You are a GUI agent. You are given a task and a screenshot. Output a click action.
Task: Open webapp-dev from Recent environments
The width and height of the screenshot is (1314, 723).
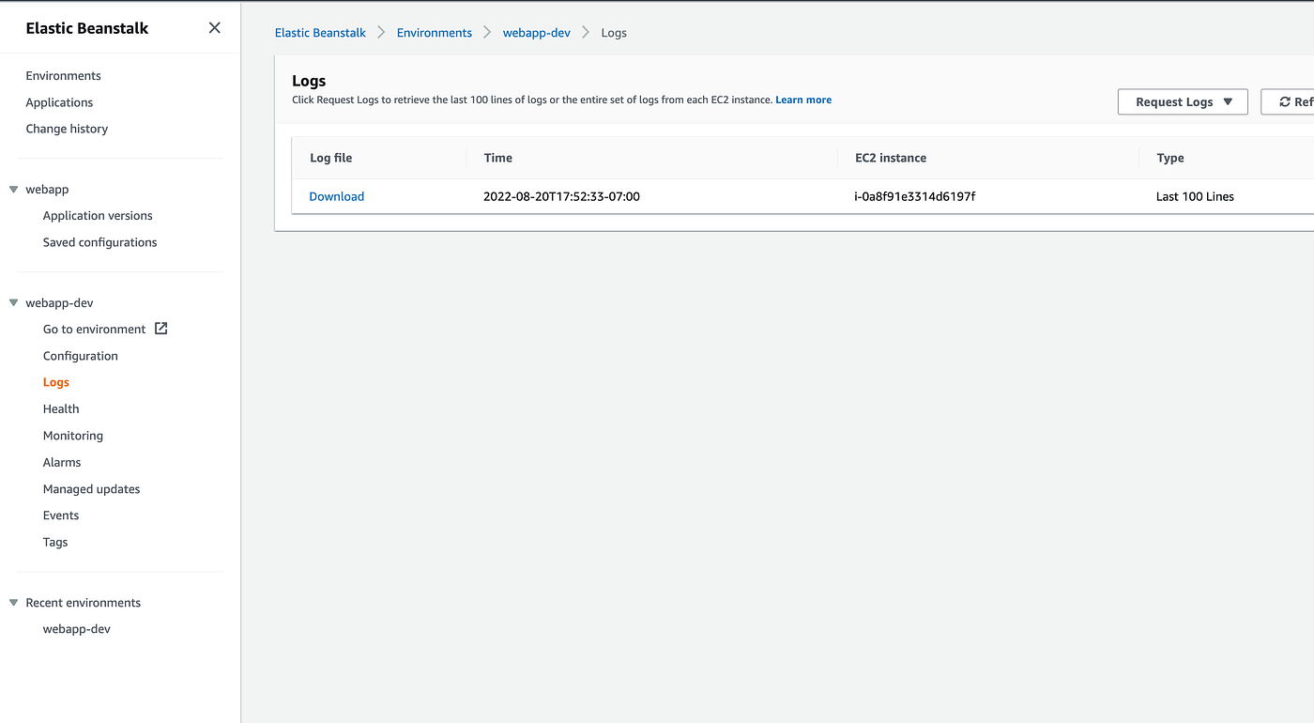click(x=75, y=628)
